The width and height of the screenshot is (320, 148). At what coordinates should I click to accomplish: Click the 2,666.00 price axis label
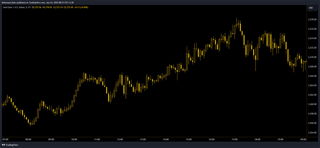313,76
